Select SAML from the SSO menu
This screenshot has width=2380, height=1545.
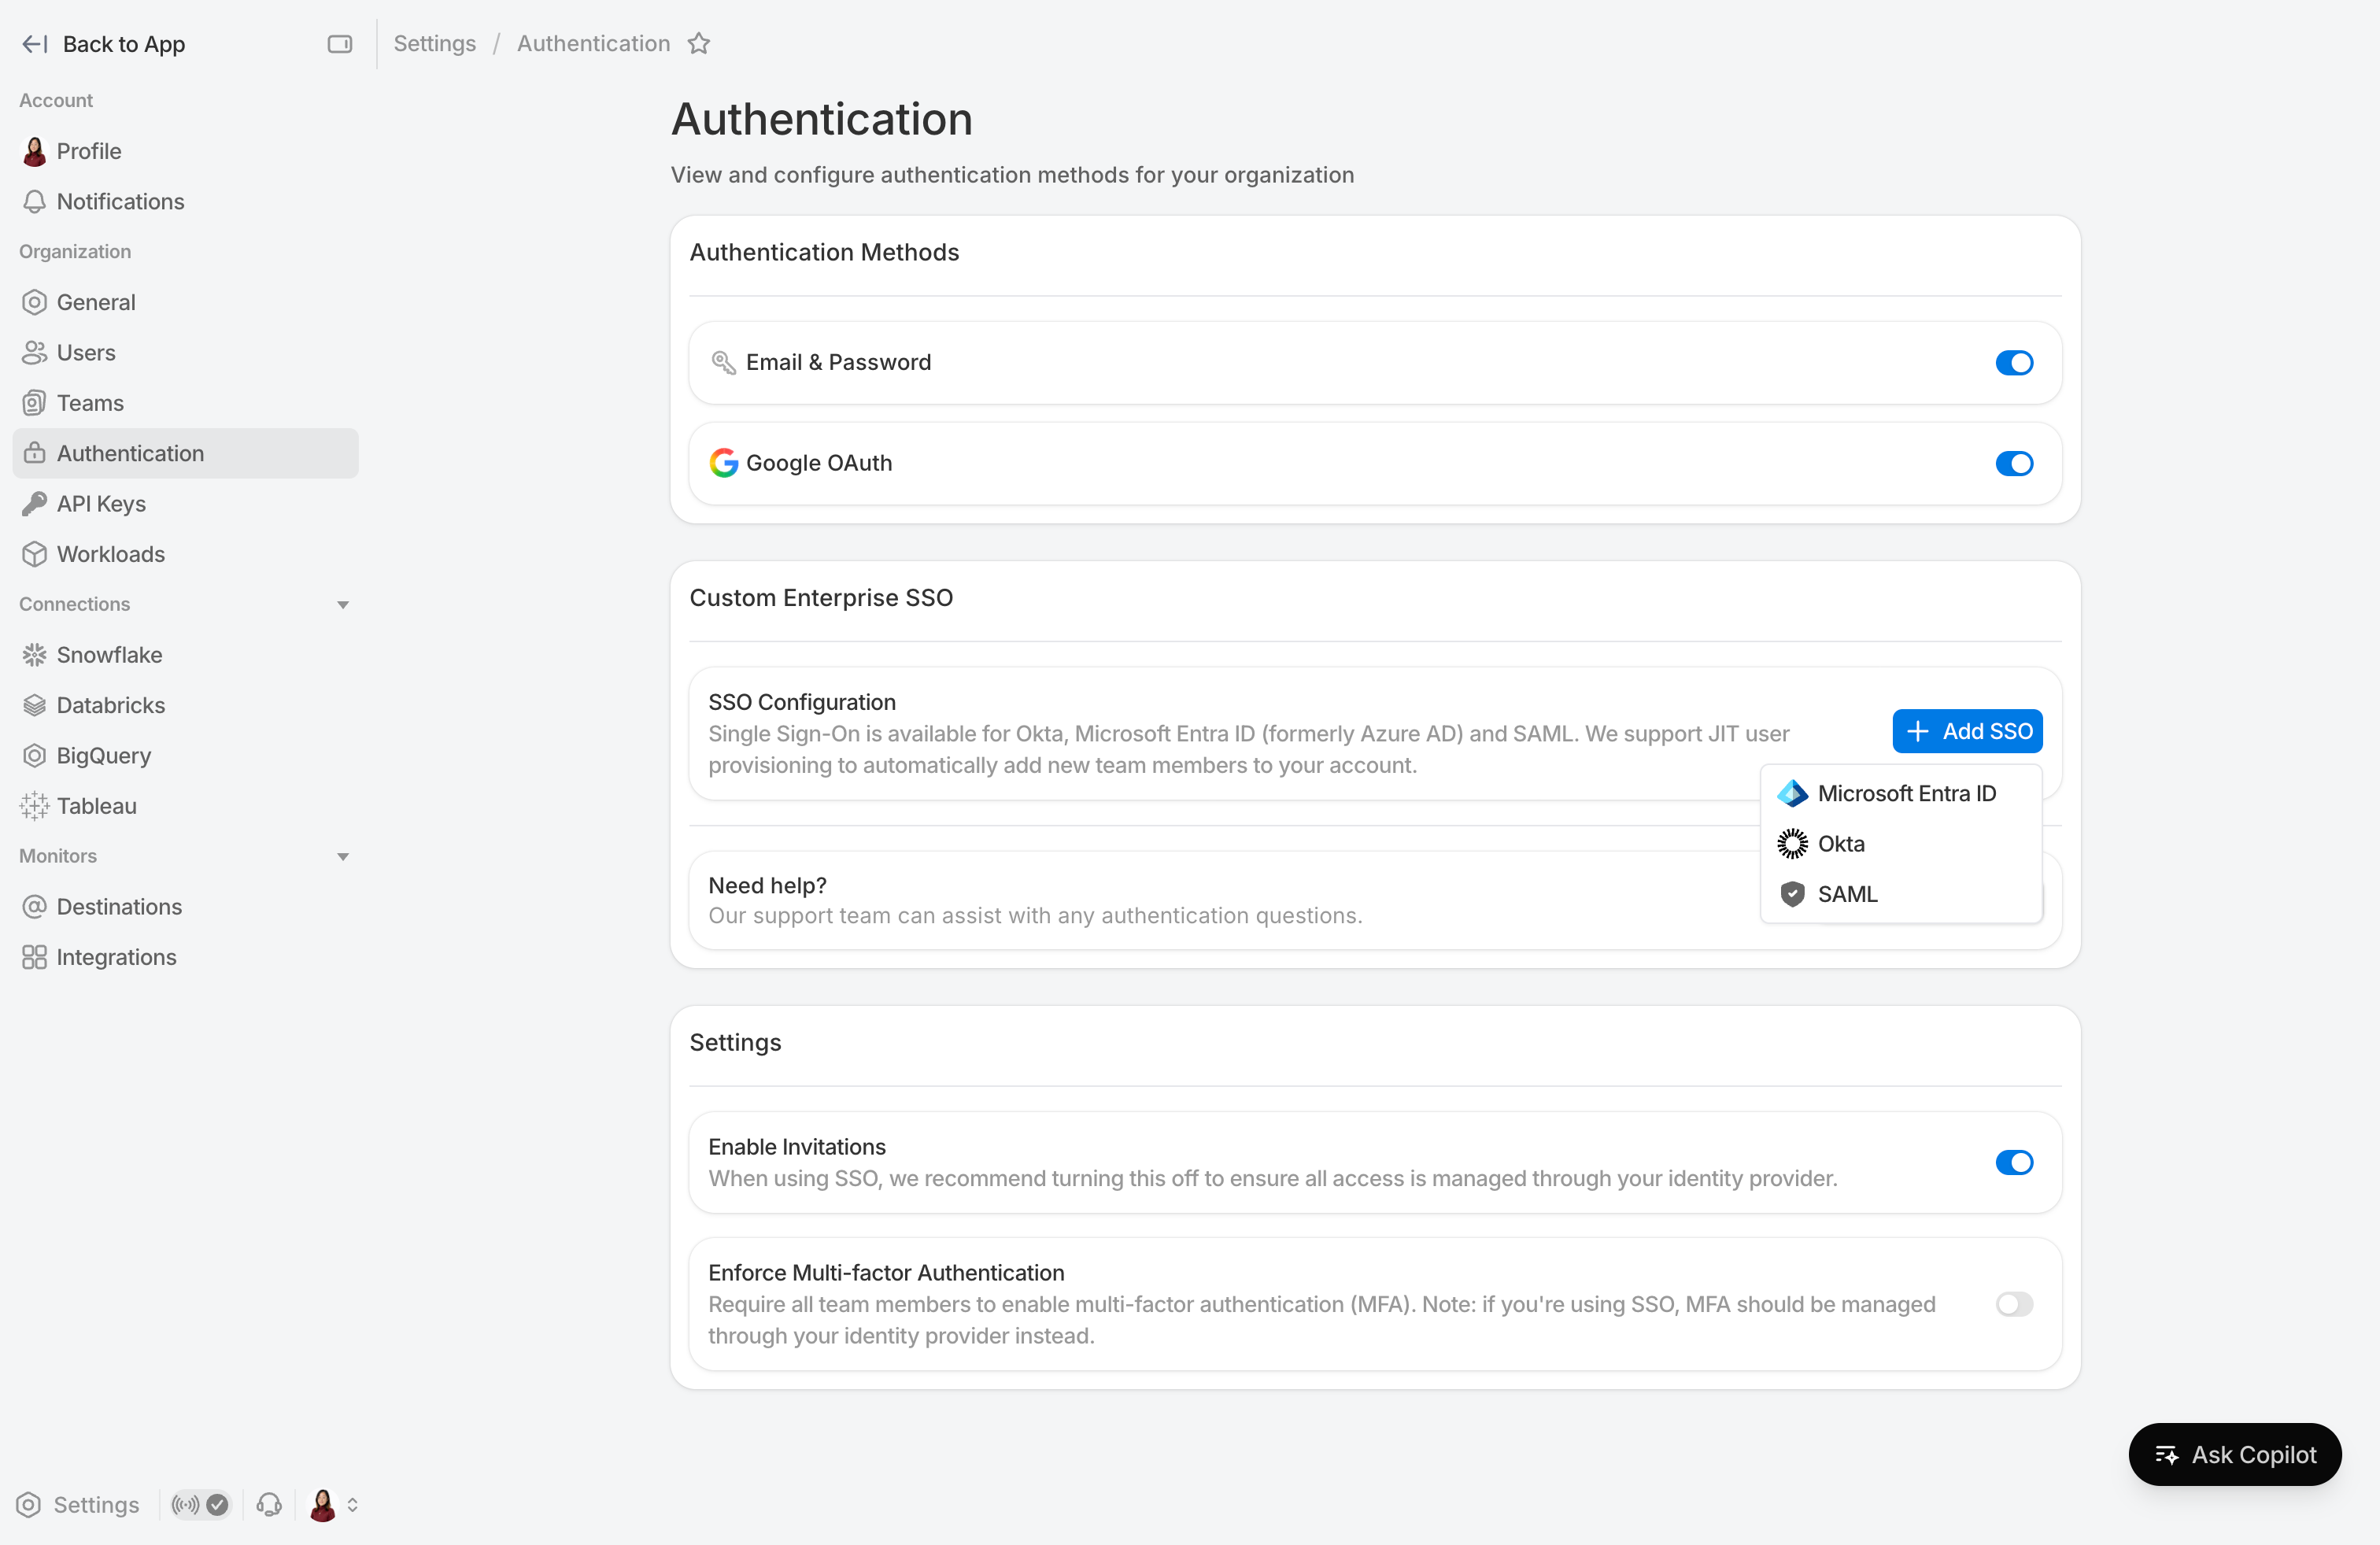pos(1846,894)
